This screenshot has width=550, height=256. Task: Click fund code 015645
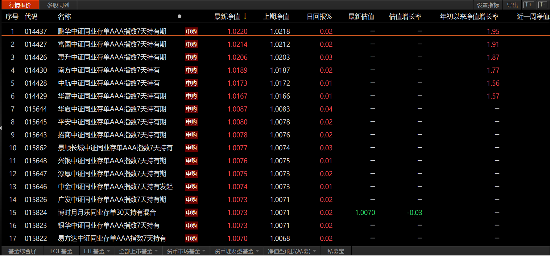[36, 122]
